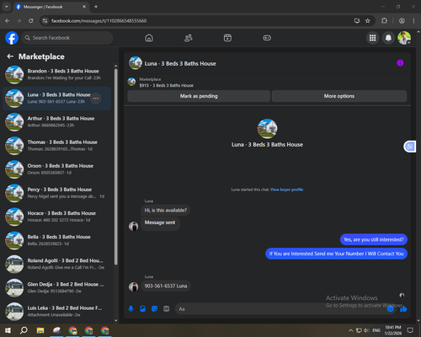
Task: Open the Facebook menu grid icon
Action: pos(372,38)
